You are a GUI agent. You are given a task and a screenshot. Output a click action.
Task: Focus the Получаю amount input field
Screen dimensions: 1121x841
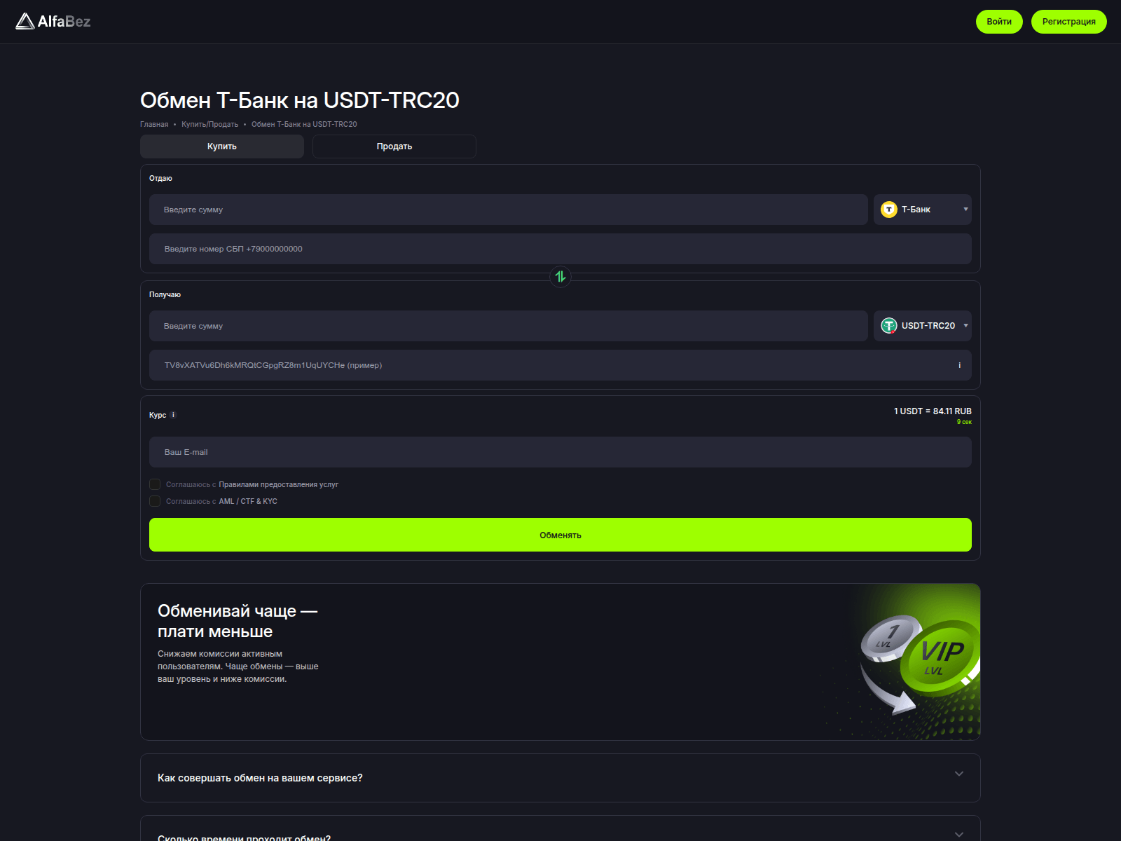tap(509, 326)
